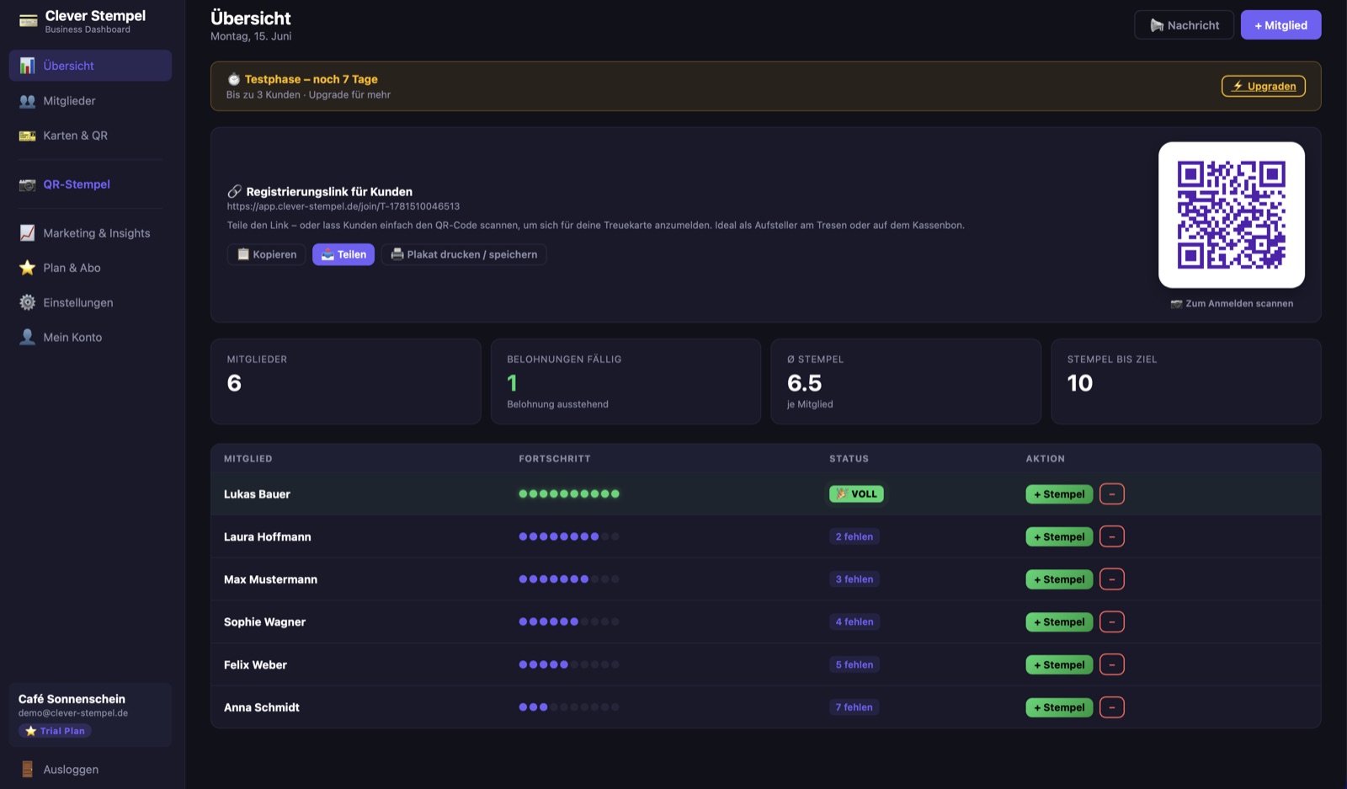Click the "7 fehlen" status badge
This screenshot has height=789, width=1347.
855,707
